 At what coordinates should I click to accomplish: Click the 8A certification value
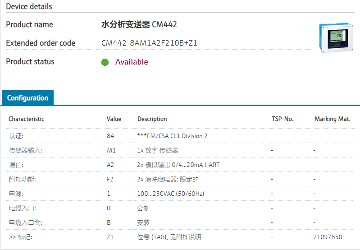(x=110, y=136)
